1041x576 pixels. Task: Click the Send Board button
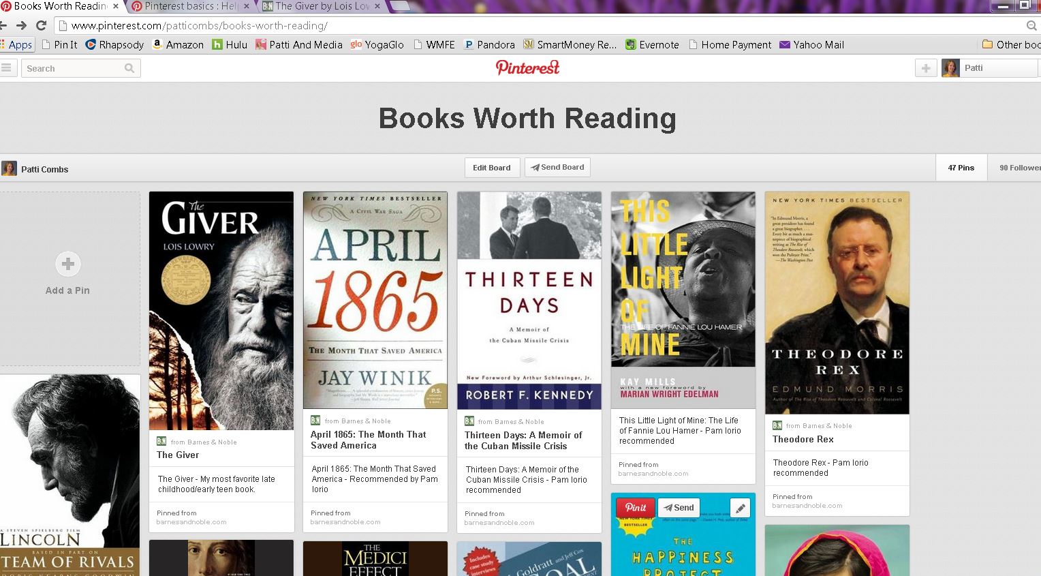click(557, 168)
